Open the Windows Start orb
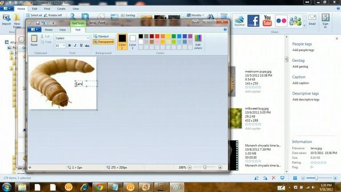The image size is (341, 192). (x=6, y=187)
